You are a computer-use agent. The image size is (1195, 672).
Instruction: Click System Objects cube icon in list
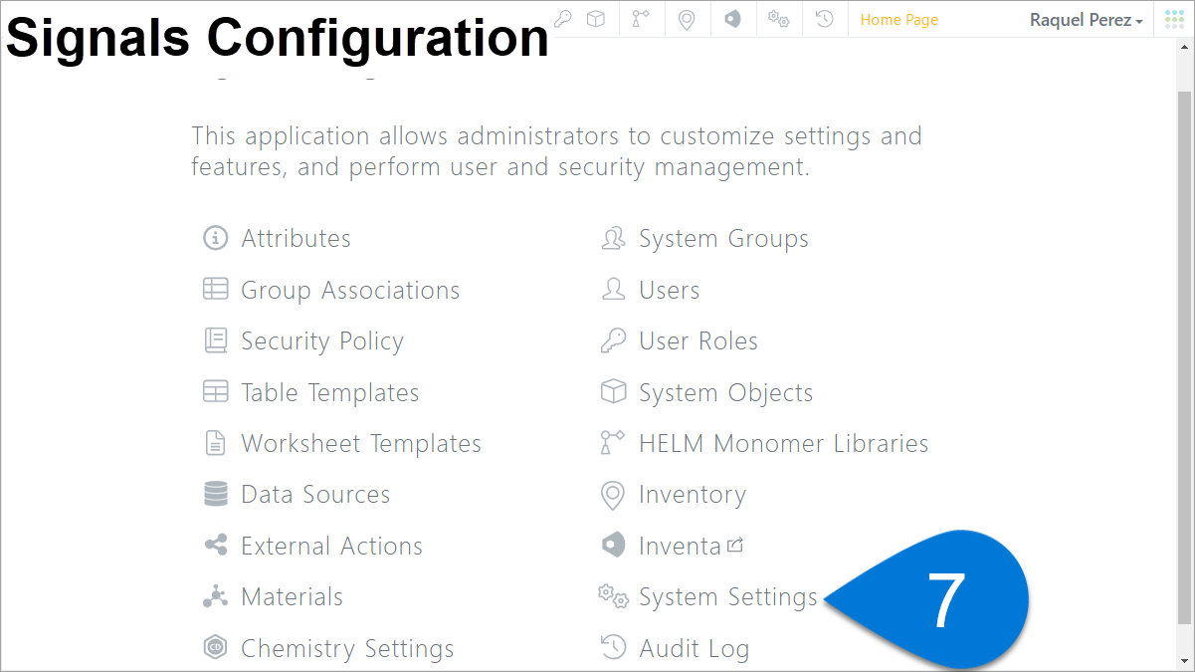(613, 392)
